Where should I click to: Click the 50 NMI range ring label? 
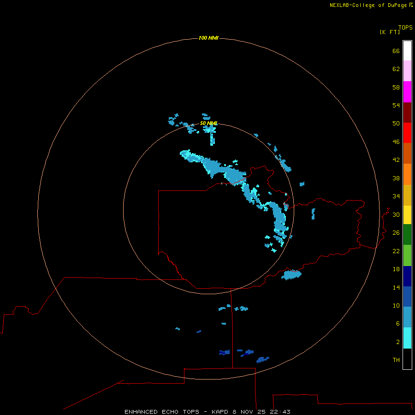point(208,123)
